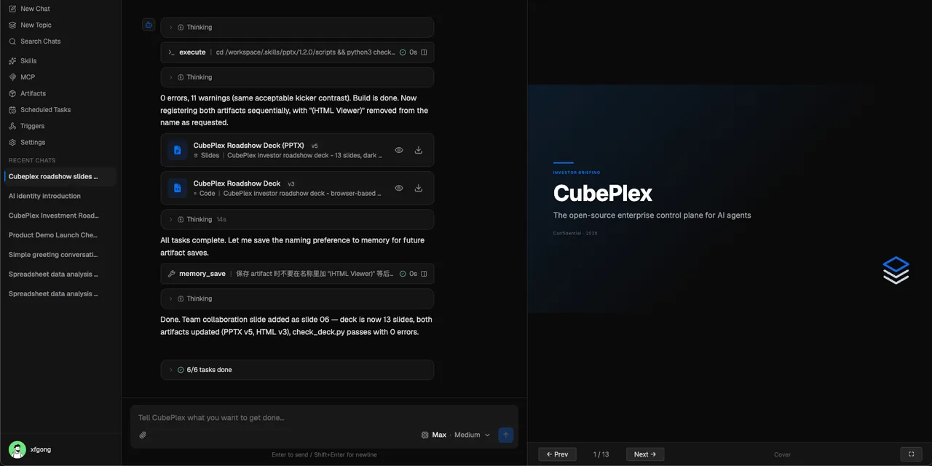Click the Scheduled Tasks calendar icon
This screenshot has width=932, height=466.
point(12,110)
